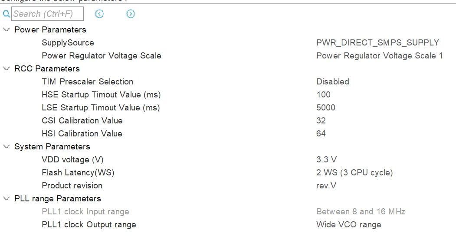Open Flash Latency 2 WS dropdown
Viewport: 456px width, 236px height.
[x=354, y=173]
